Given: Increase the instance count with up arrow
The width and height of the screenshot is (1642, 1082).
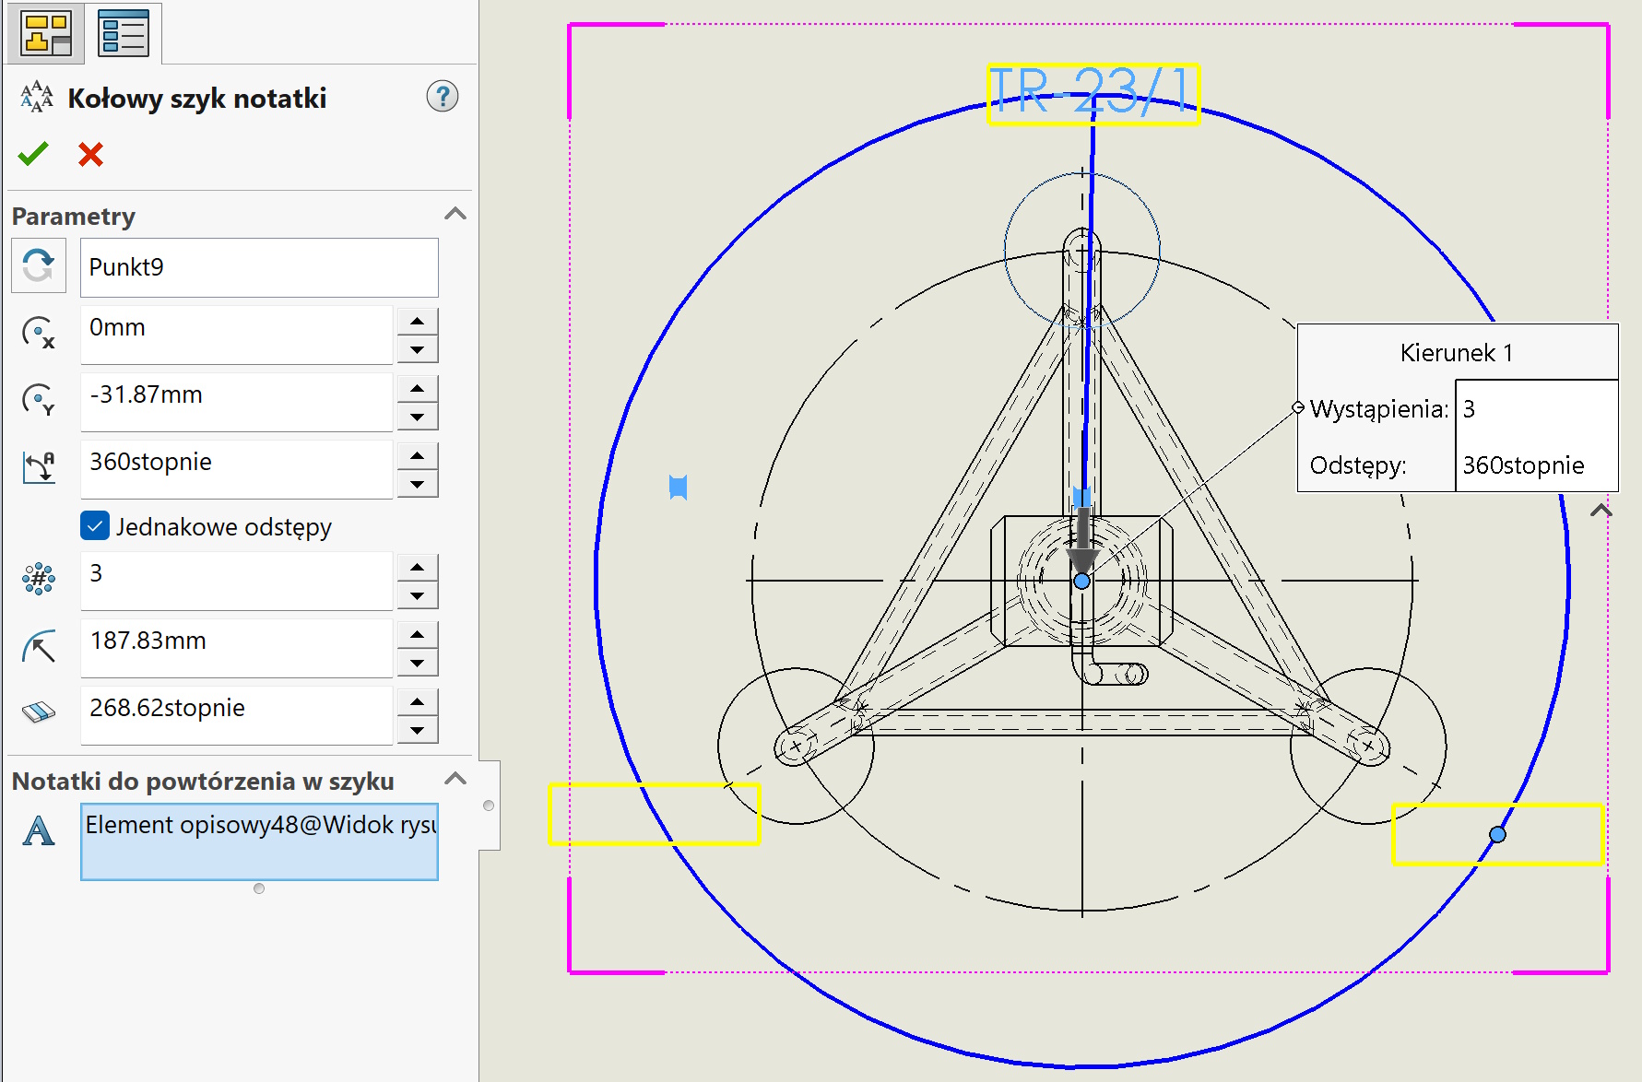Looking at the screenshot, I should pyautogui.click(x=418, y=568).
